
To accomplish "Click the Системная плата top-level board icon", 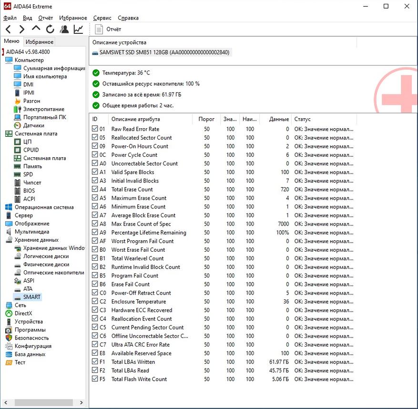I will (x=9, y=133).
